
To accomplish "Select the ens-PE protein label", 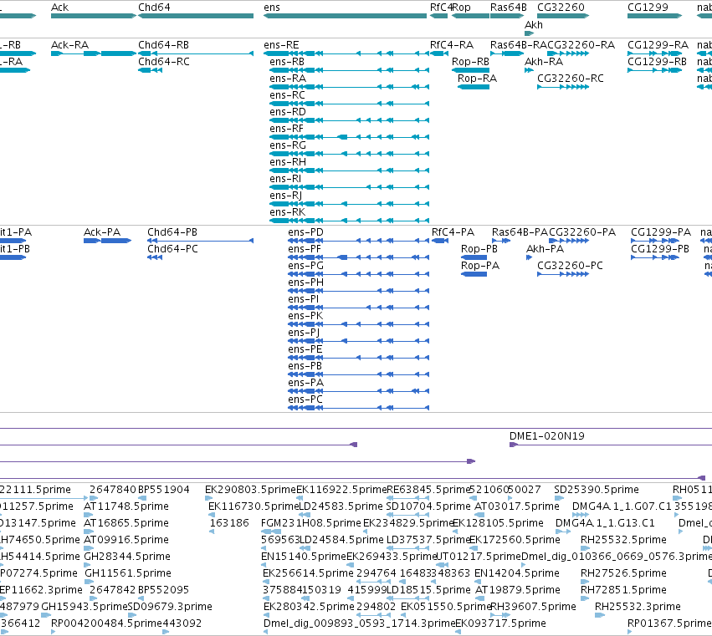I will [x=305, y=349].
